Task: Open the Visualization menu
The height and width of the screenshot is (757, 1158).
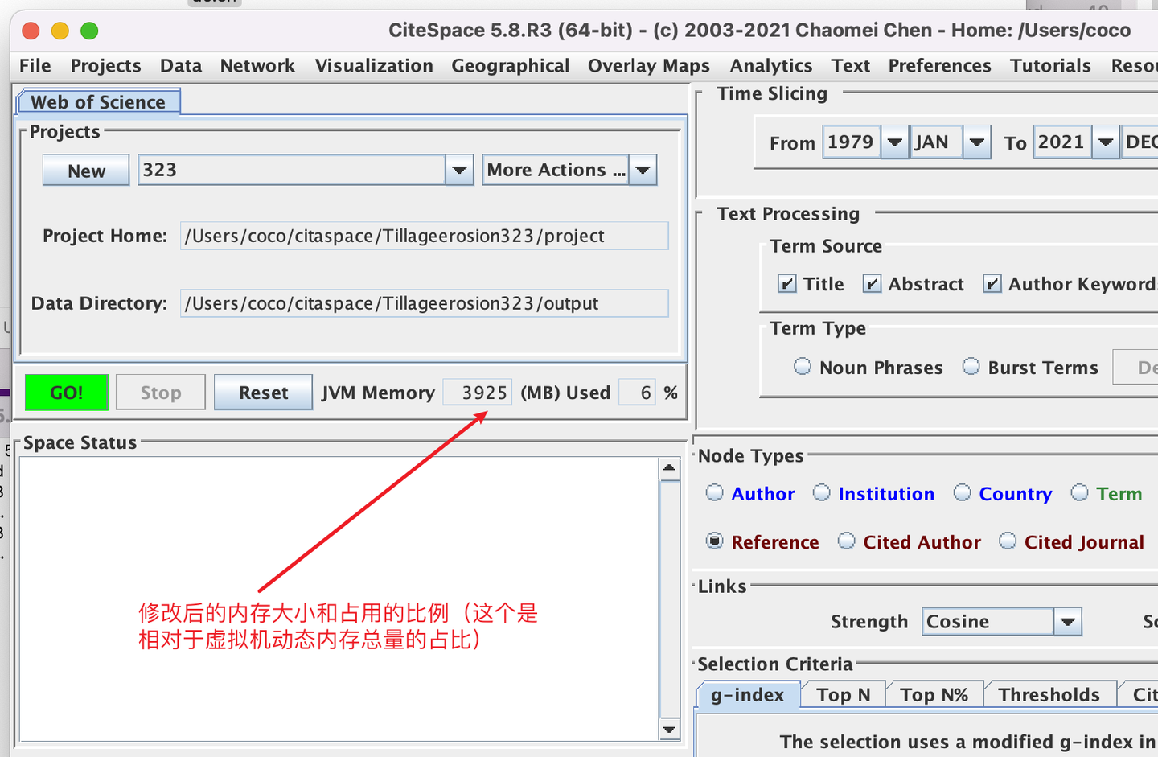Action: click(374, 66)
